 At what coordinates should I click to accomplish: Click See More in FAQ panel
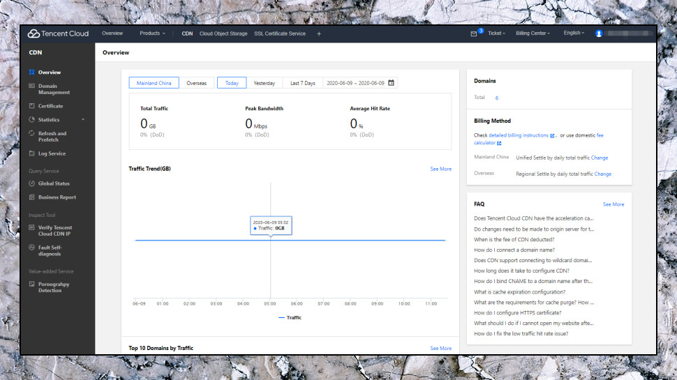(613, 204)
